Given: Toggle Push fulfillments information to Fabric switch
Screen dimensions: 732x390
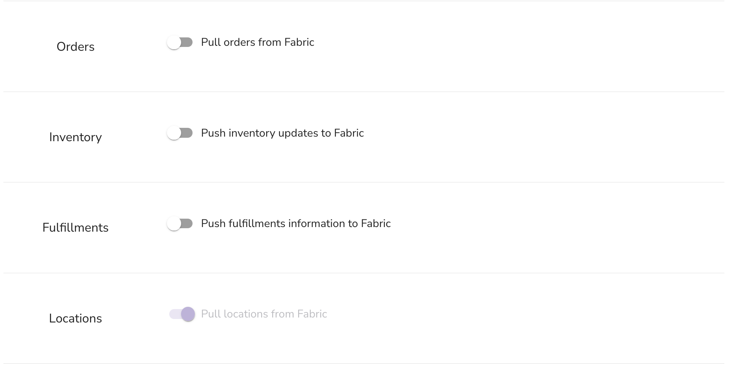Looking at the screenshot, I should 180,224.
